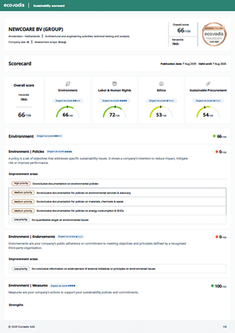Click the Valid until 7 Aug 2026 text
The image size is (235, 333).
(x=213, y=64)
